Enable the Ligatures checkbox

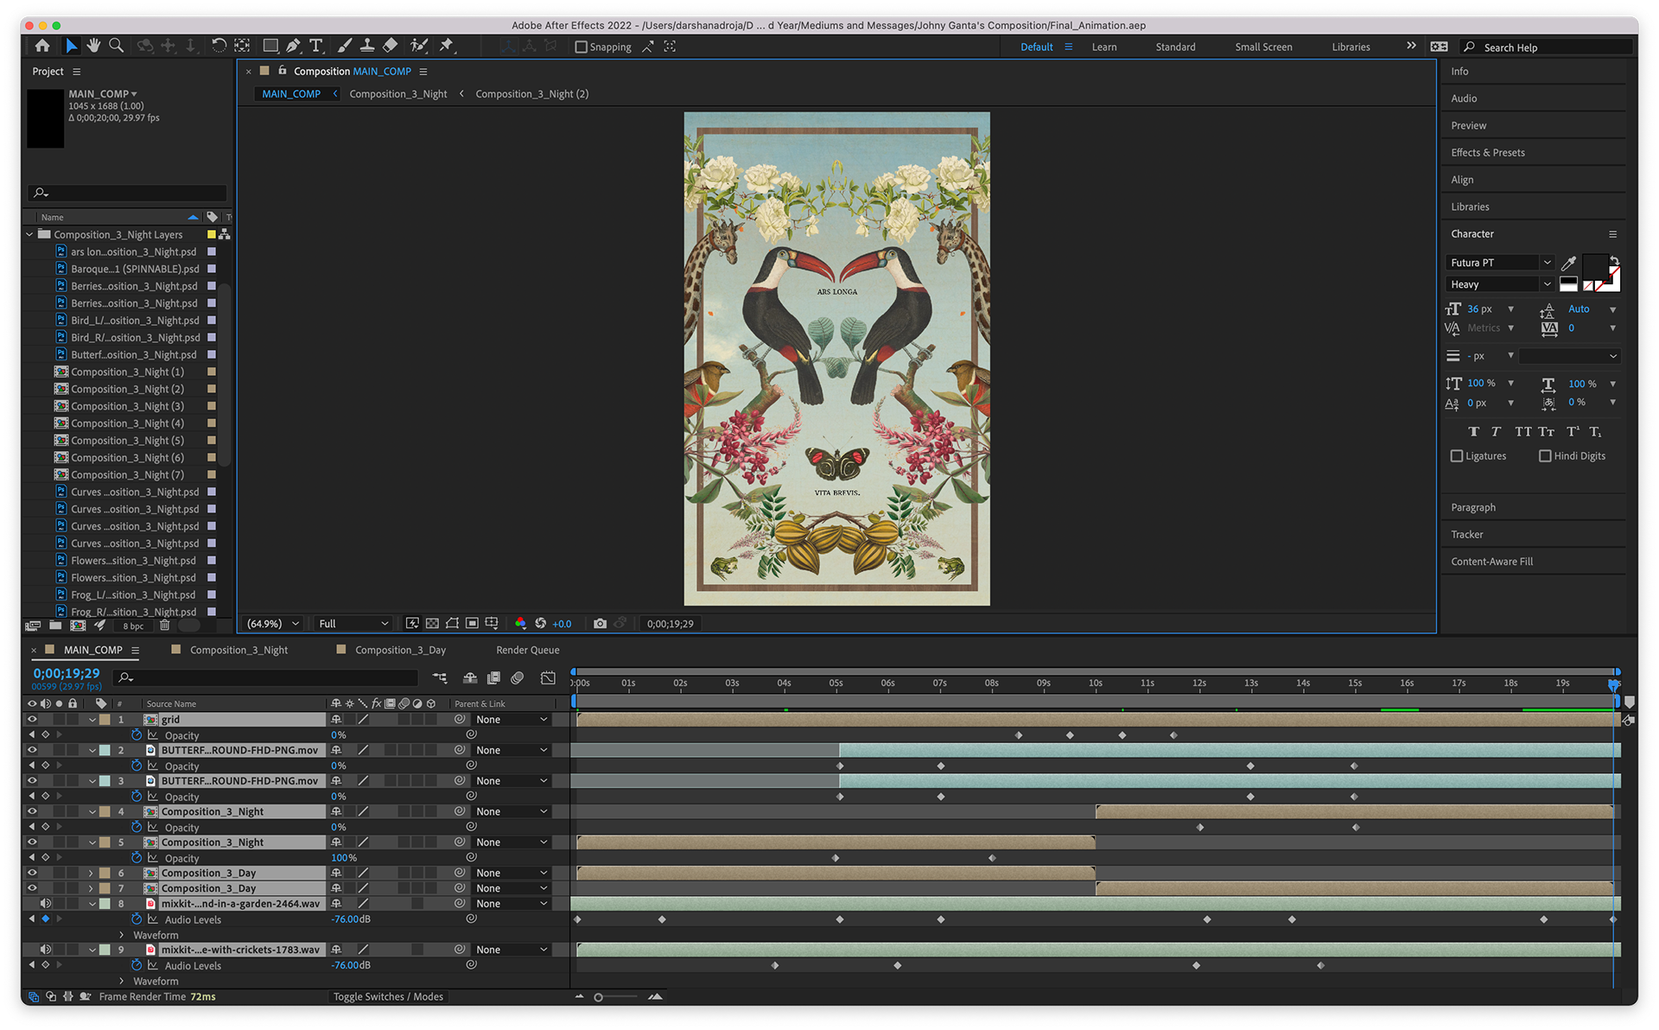coord(1457,456)
